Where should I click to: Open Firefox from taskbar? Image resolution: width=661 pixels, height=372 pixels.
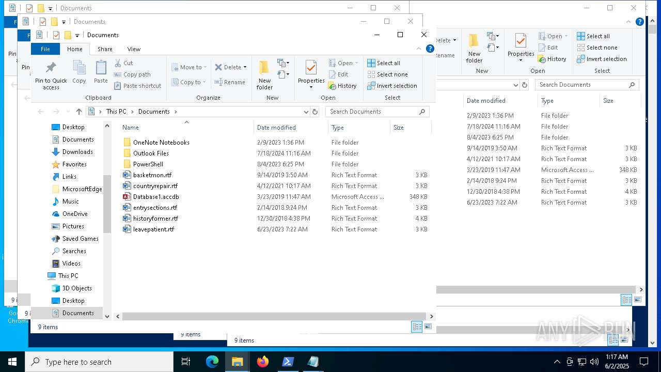(x=263, y=362)
